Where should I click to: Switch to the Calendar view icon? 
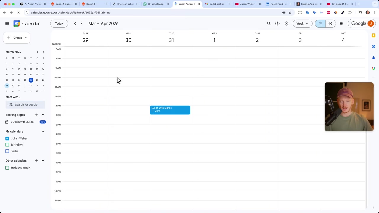click(x=320, y=23)
